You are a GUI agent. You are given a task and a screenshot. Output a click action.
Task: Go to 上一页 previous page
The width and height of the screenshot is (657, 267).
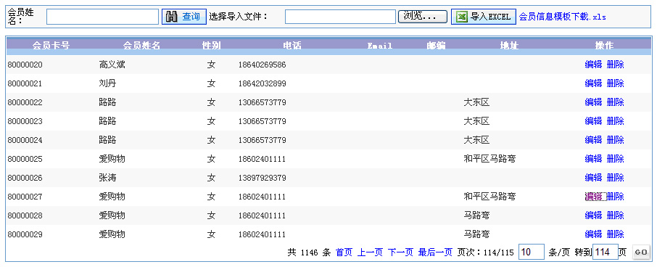pos(370,252)
